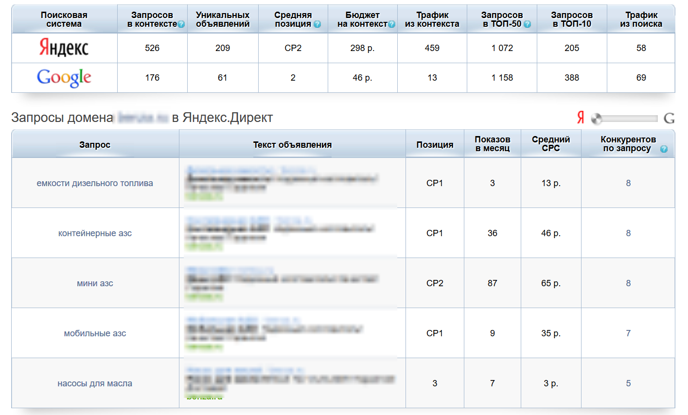
Task: Click the 'Конкурентов по запросу' header text
Action: pyautogui.click(x=628, y=144)
